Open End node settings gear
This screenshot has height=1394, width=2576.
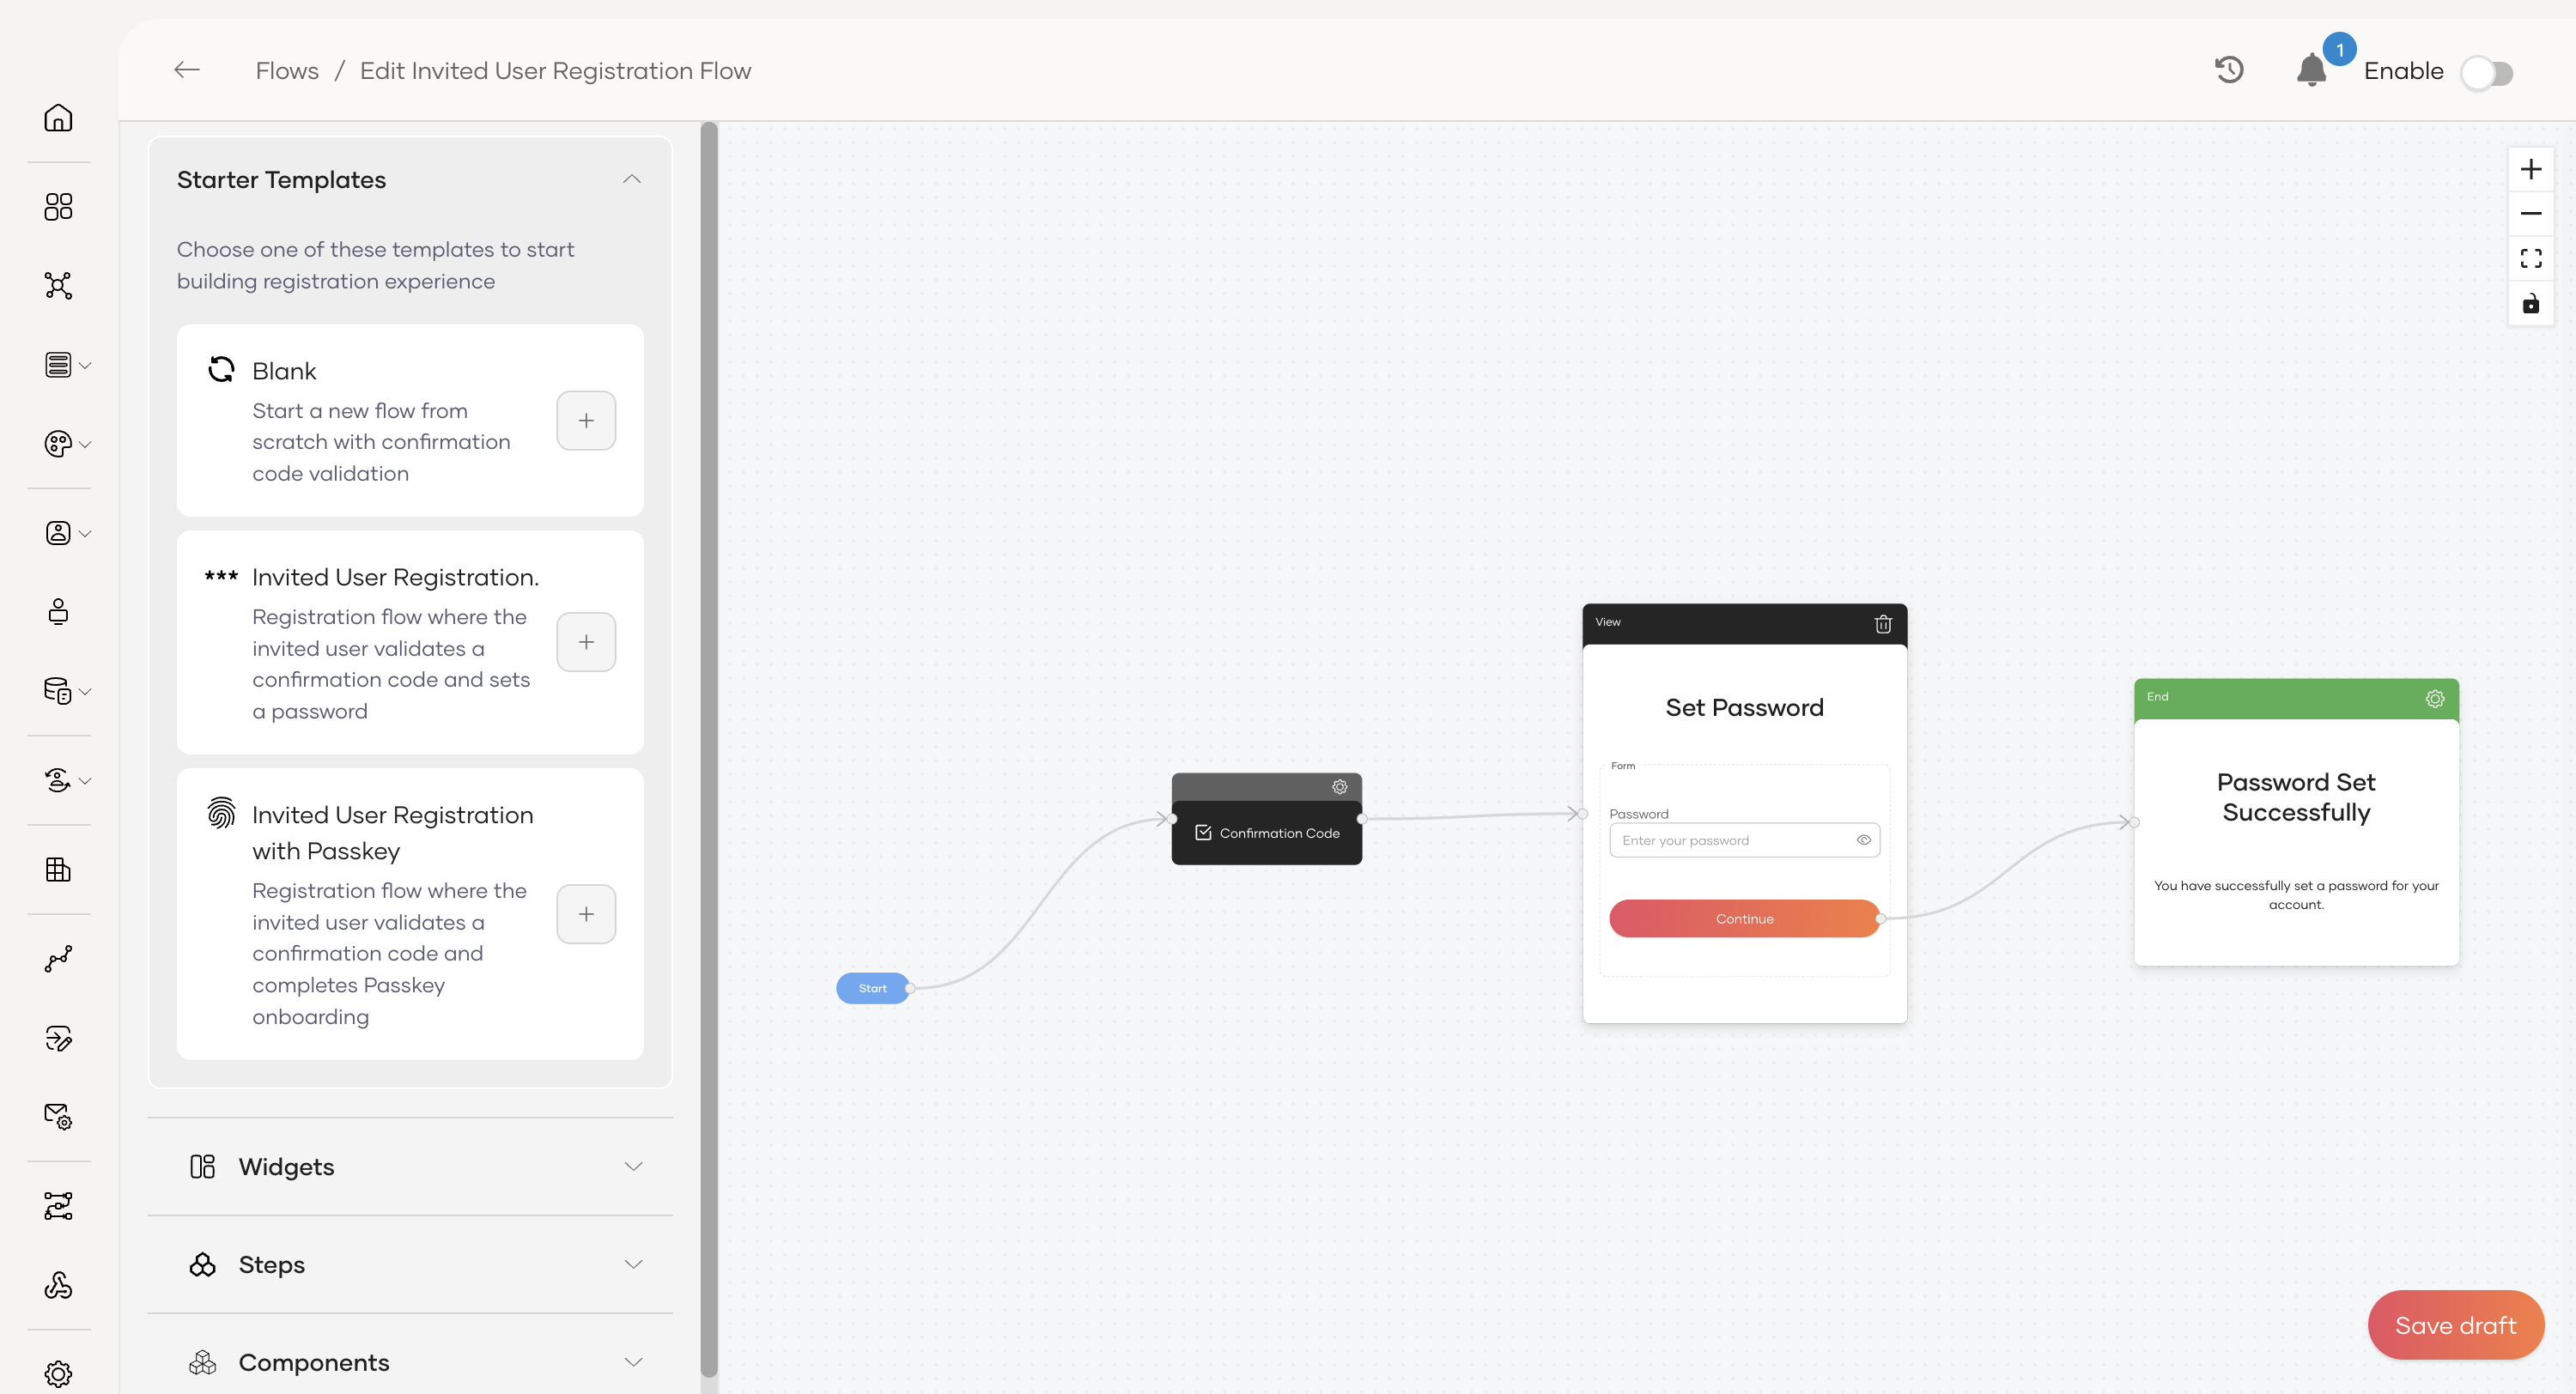click(x=2434, y=698)
